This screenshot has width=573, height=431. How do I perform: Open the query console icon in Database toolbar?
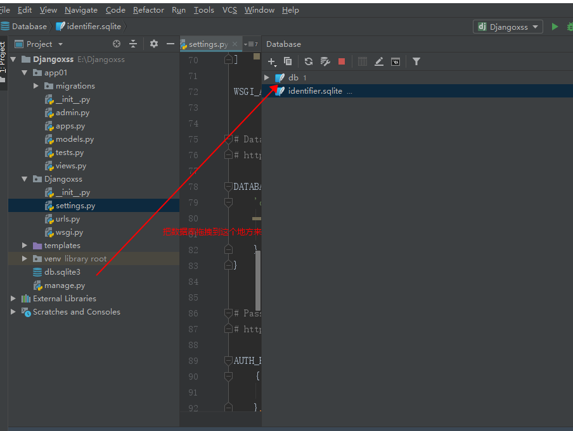pos(396,61)
